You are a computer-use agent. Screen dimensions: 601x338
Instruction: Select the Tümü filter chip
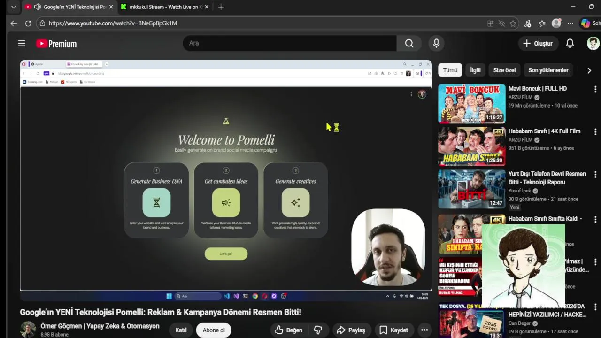[x=450, y=70]
